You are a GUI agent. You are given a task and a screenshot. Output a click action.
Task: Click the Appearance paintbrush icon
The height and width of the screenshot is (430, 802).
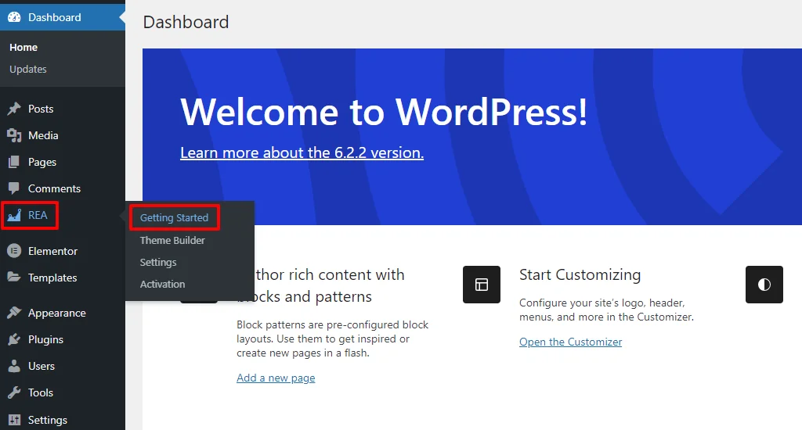14,313
